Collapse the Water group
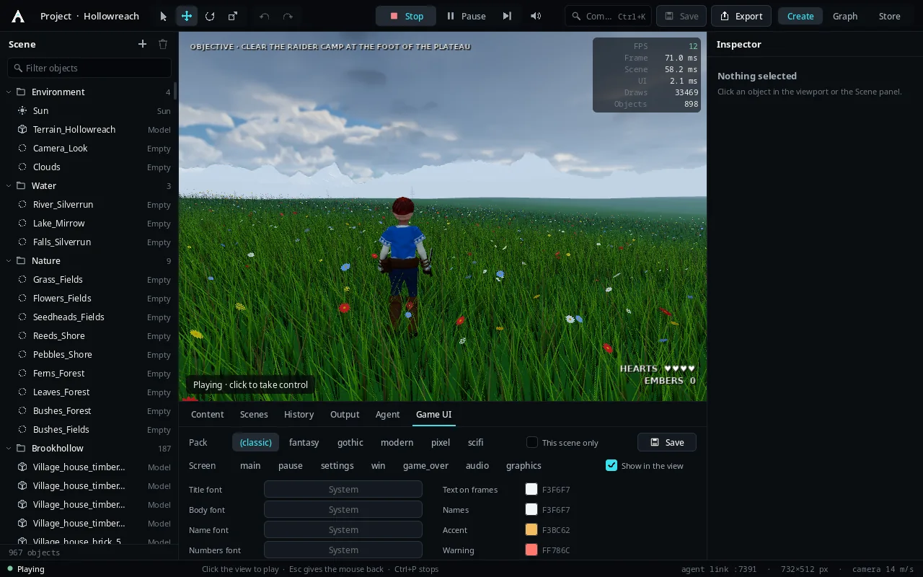 click(9, 185)
